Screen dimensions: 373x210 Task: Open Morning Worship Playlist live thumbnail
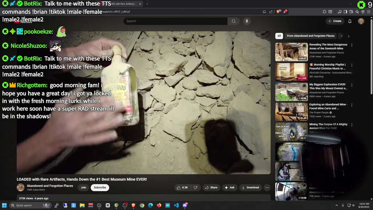[x=291, y=72]
